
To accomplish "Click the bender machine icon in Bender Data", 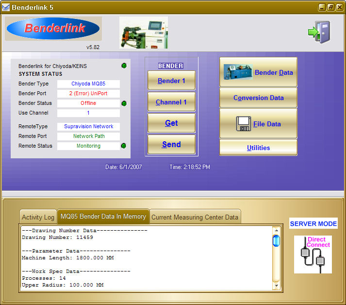I will [238, 72].
